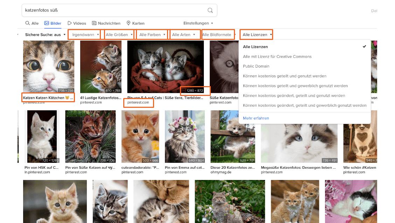Click the magnifying glass search icon

[210, 11]
